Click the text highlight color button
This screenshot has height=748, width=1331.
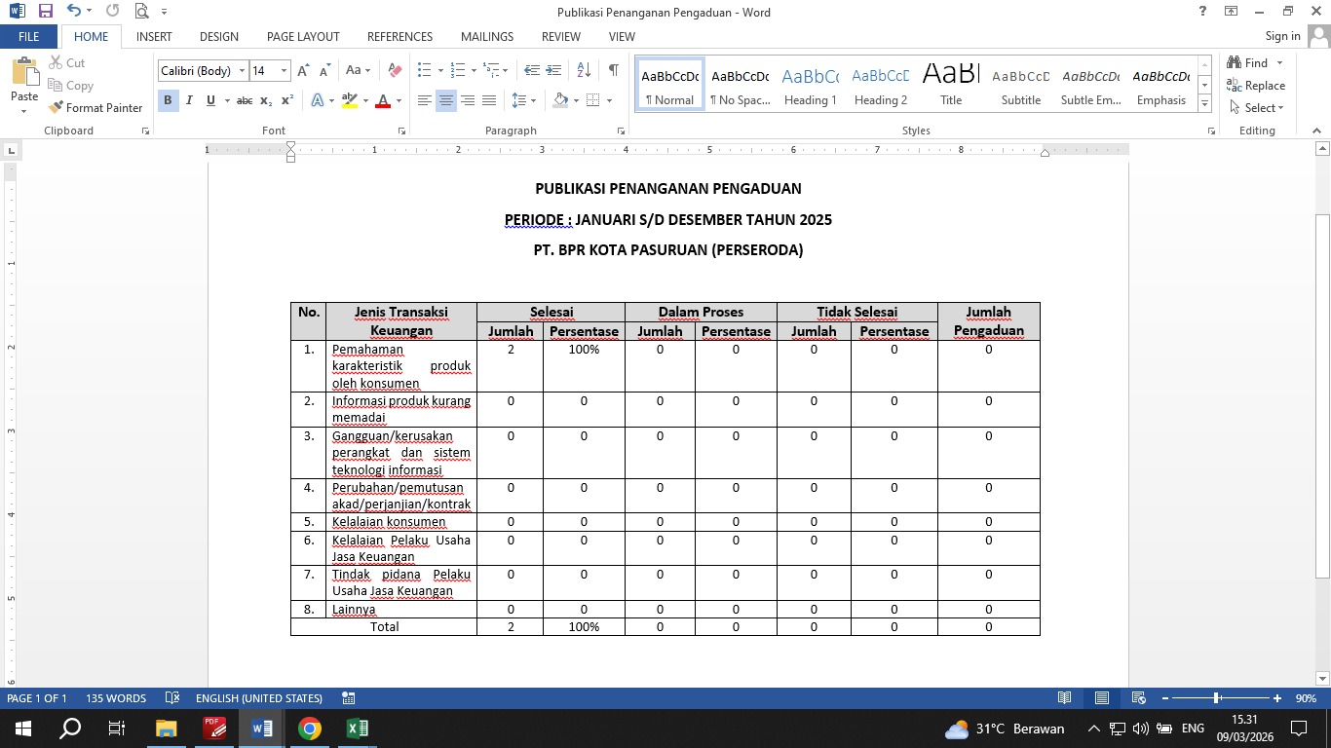tap(350, 100)
